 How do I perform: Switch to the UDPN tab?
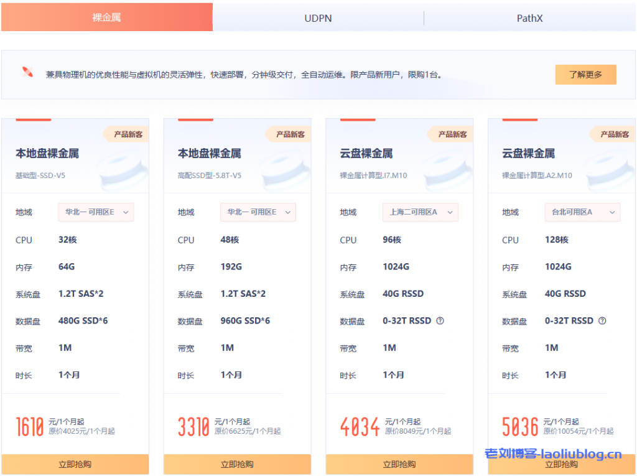[x=318, y=18]
